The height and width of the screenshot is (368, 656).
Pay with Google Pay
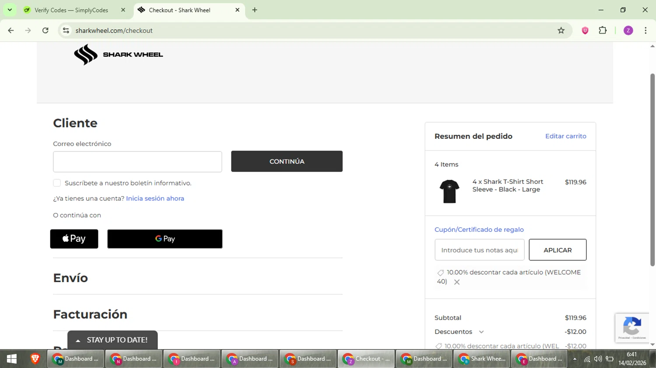tap(165, 239)
